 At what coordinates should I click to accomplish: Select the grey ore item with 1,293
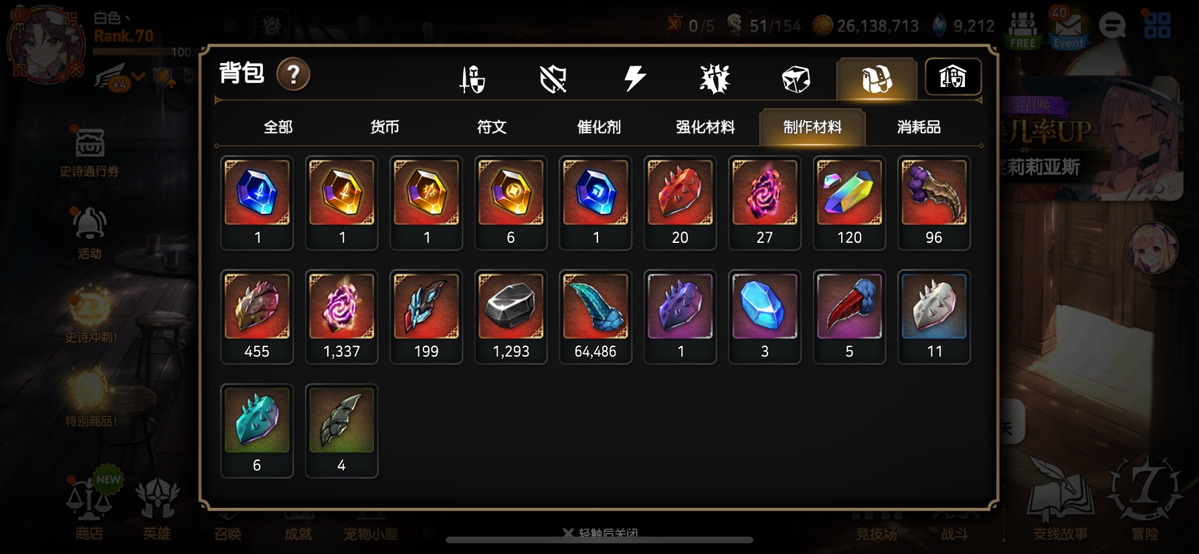(511, 317)
